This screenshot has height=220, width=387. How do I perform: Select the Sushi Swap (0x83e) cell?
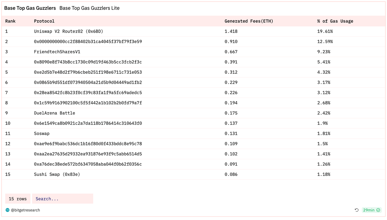pos(57,174)
